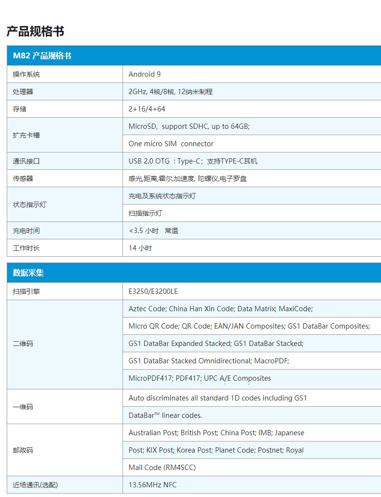Select the Aztec Code; China Han Xin Code line
The image size is (381, 497).
point(221,309)
